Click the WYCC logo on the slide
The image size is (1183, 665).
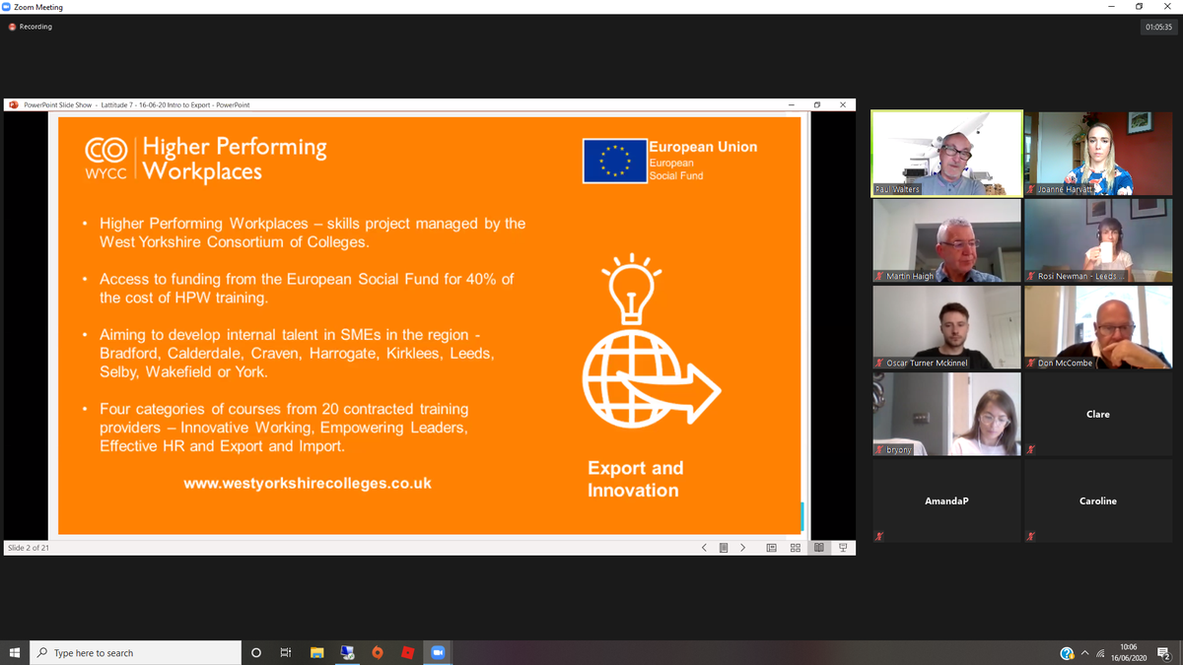coord(106,159)
